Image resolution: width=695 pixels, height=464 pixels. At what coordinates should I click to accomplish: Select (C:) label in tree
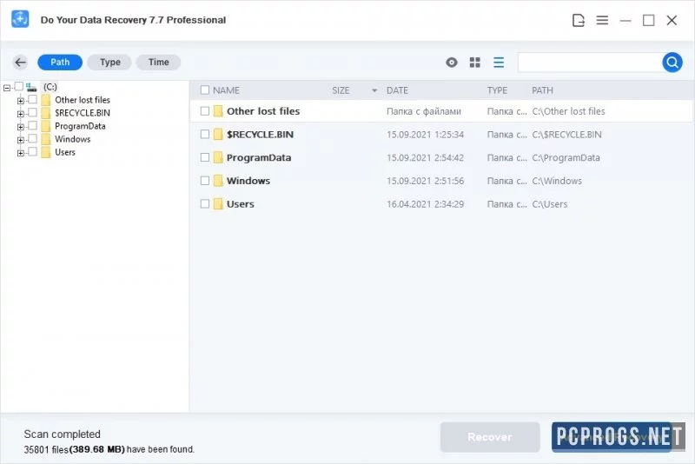pos(50,87)
